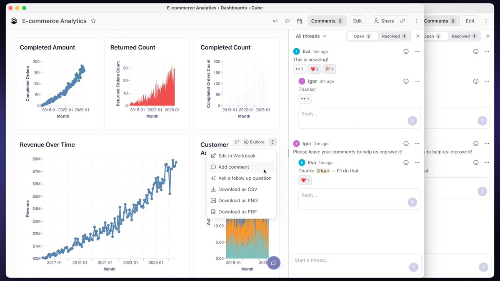Click the Completed Amount chart title
Screen dimensions: 500x281
pyautogui.click(x=47, y=47)
